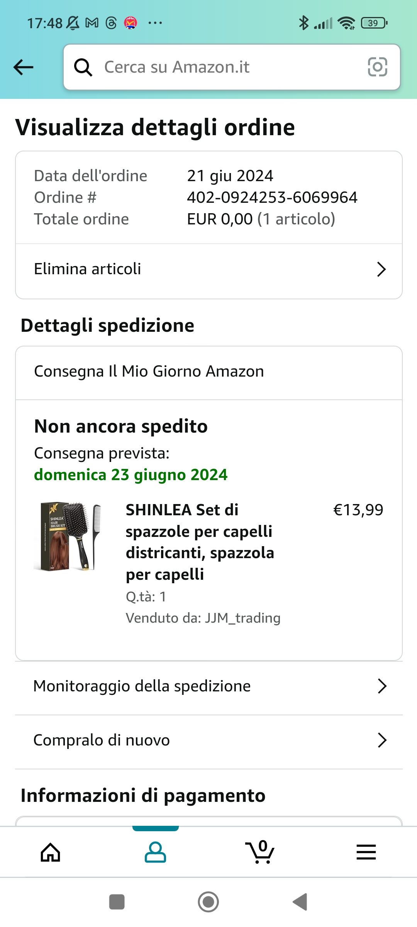Go to Amazon home tab
This screenshot has width=417, height=927.
point(51,852)
